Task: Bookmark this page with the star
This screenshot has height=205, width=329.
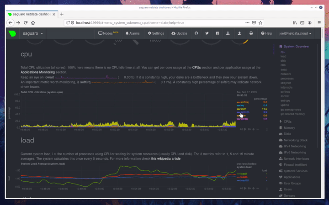Action: pos(260,23)
